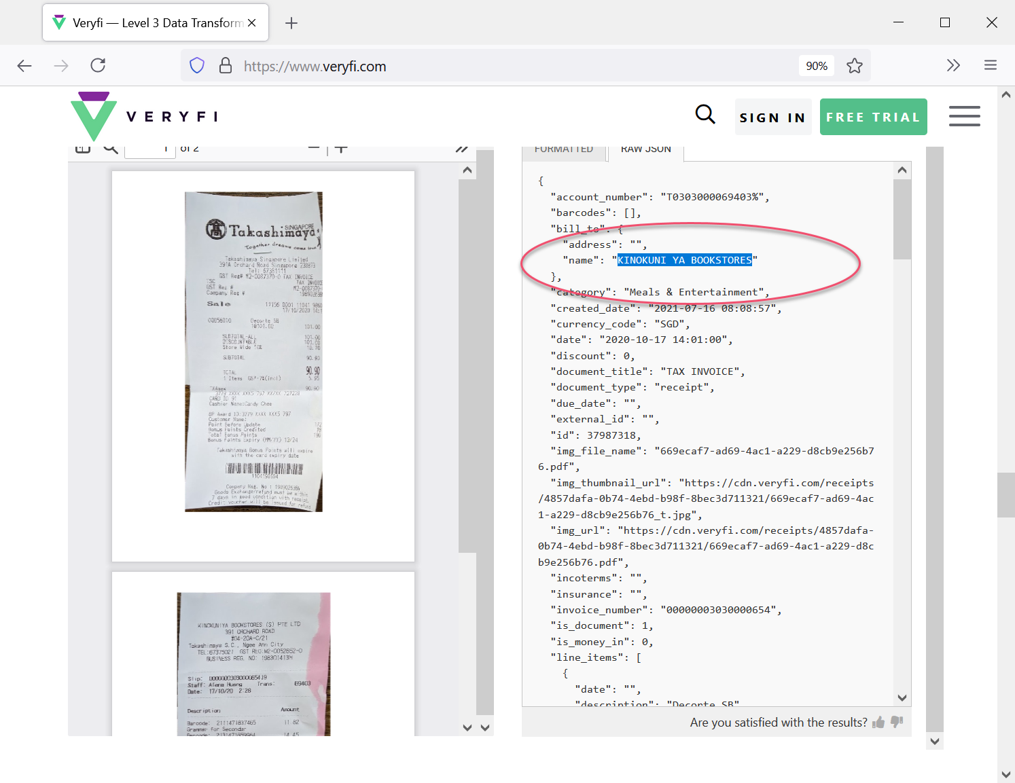Open the site search magnifier
Image resolution: width=1015 pixels, height=783 pixels.
(705, 115)
